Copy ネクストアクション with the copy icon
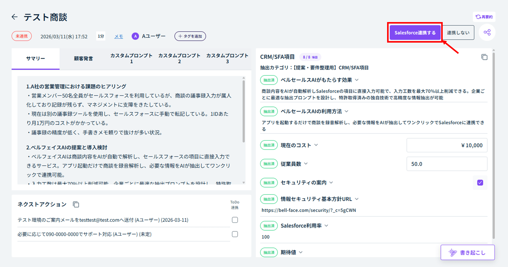The width and height of the screenshot is (508, 267). 76,204
